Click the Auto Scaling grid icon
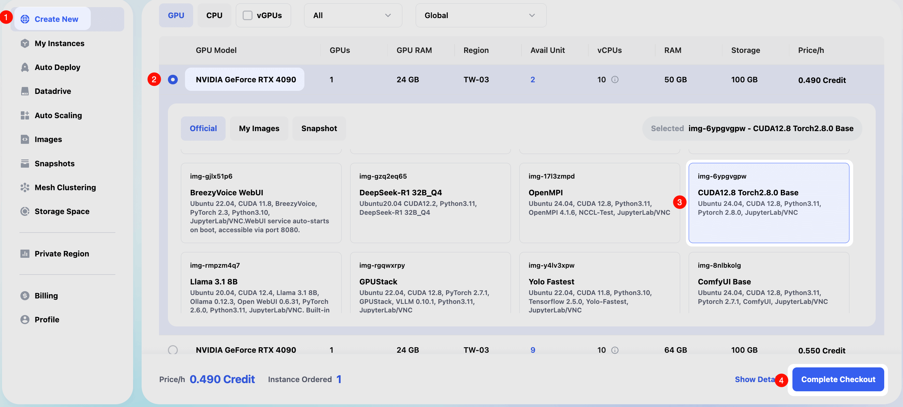 pyautogui.click(x=25, y=115)
